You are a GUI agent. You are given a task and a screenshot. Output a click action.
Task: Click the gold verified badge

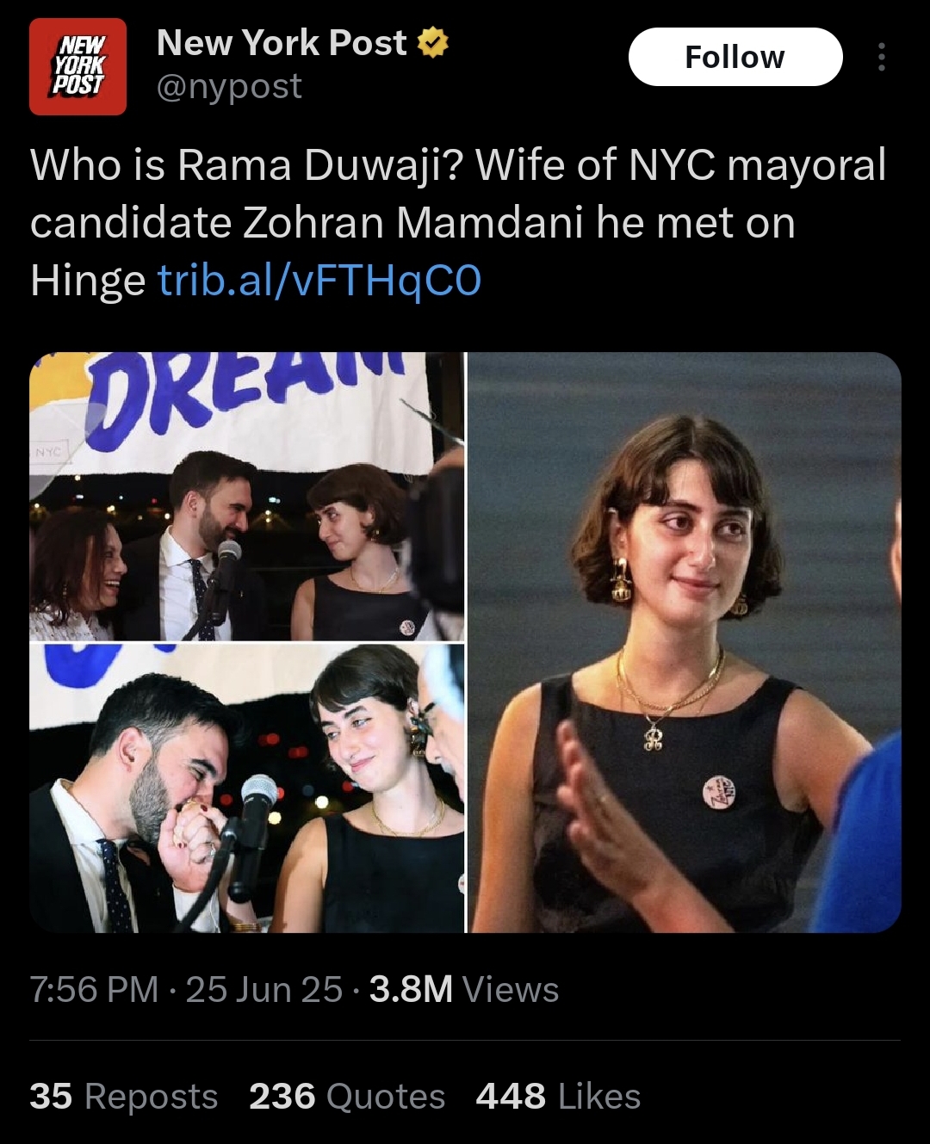pos(433,43)
